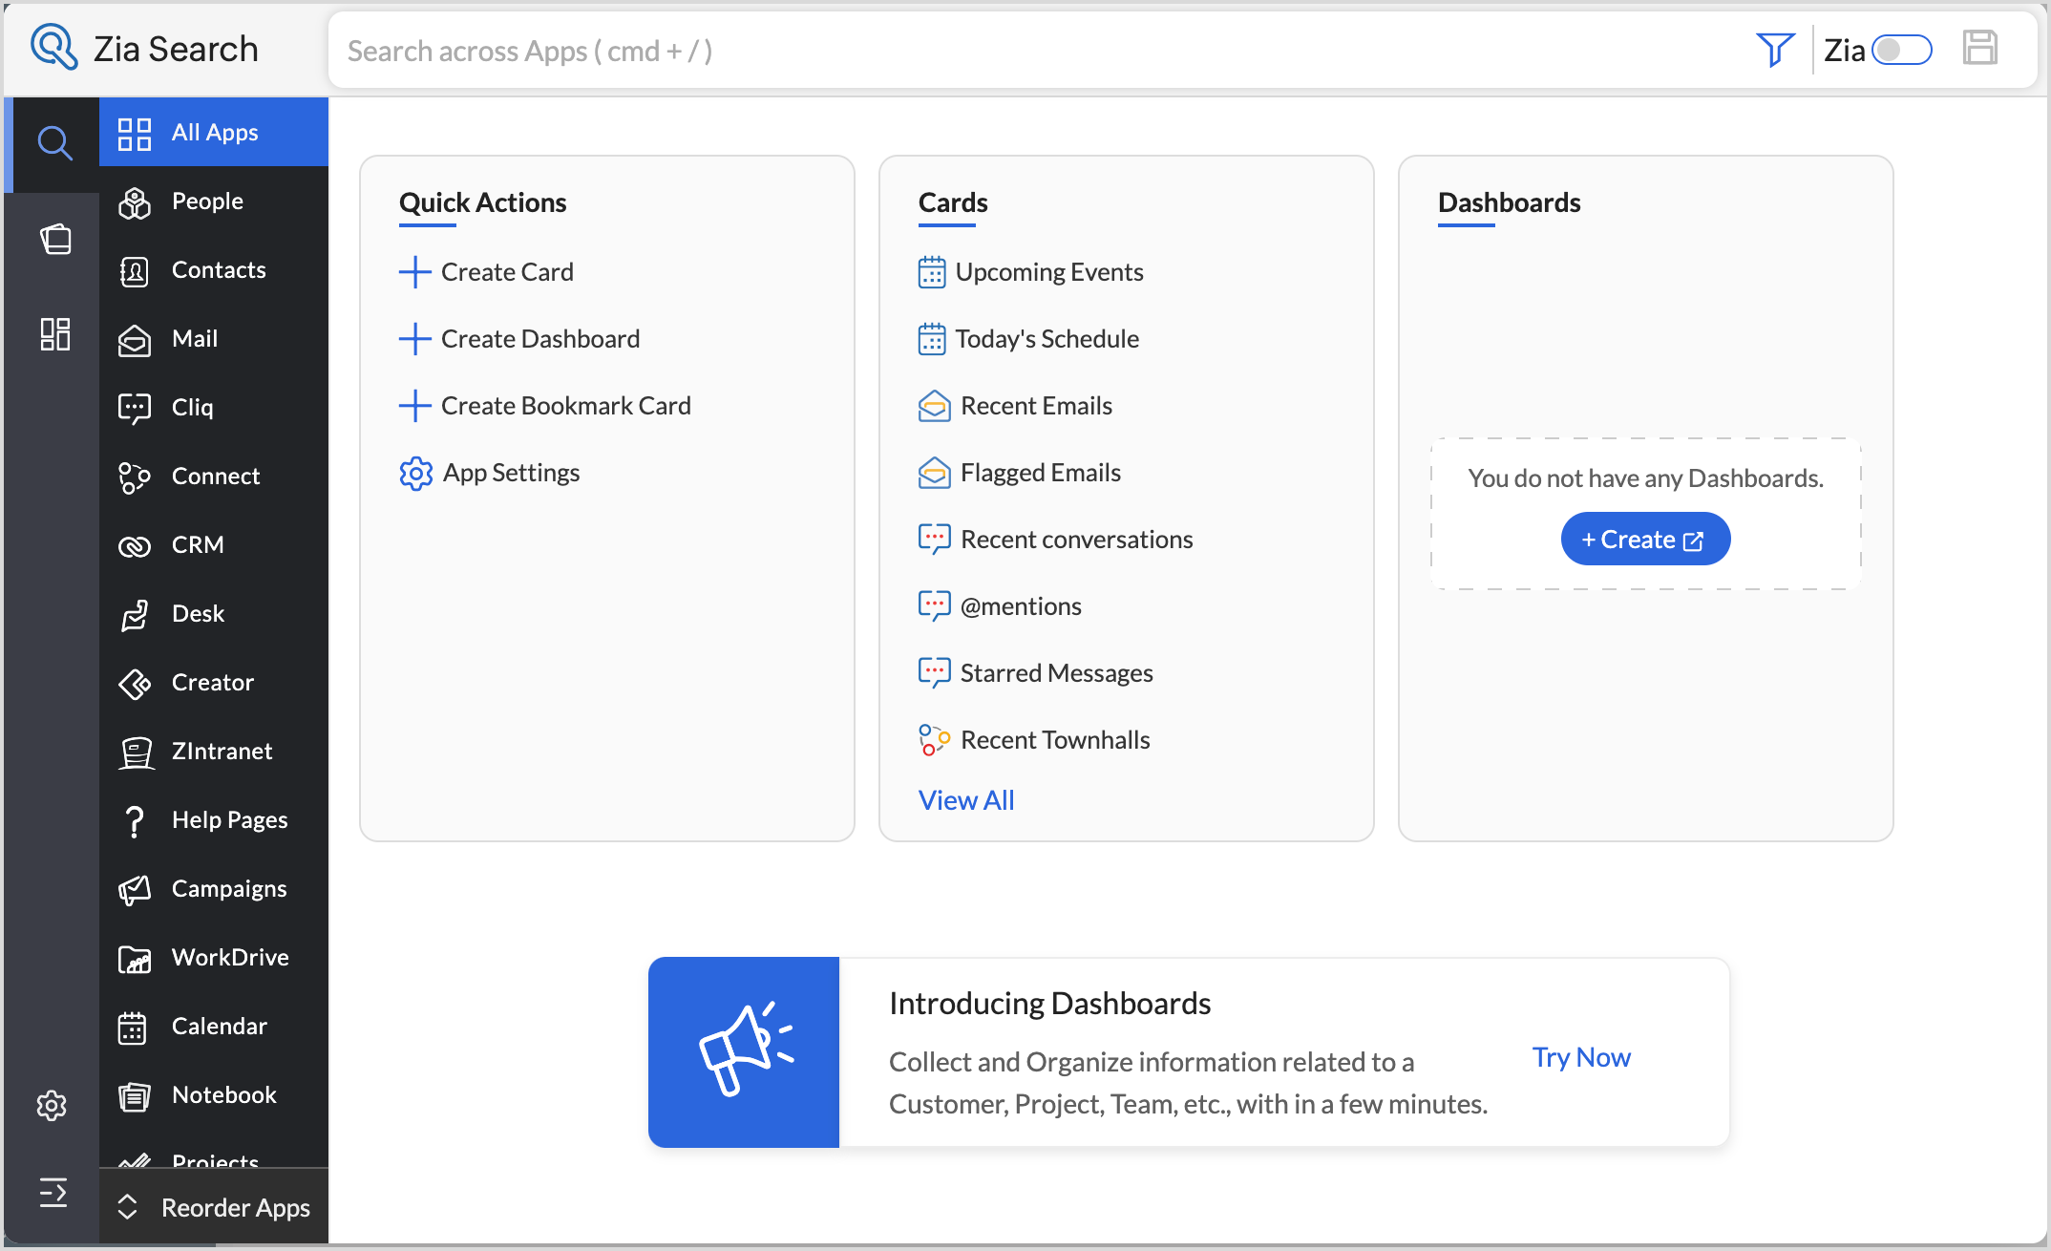The height and width of the screenshot is (1251, 2051).
Task: Open WorkDrive in the app list
Action: 229,957
